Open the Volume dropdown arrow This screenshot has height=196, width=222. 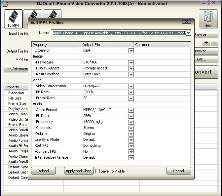131,134
